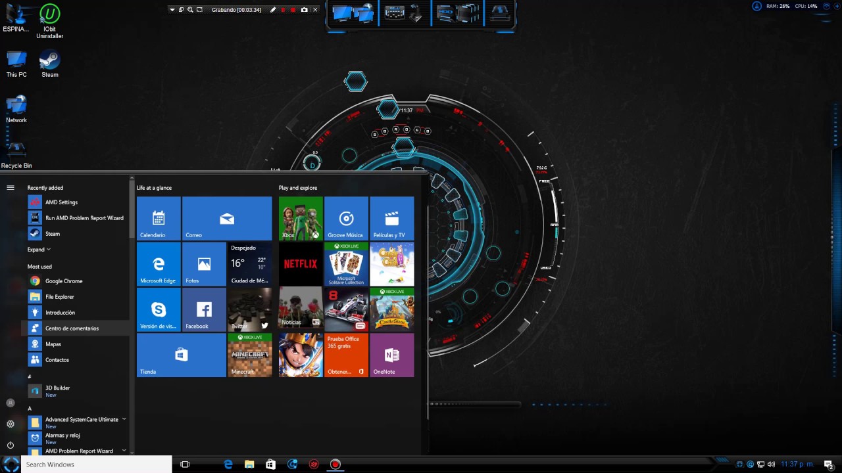Toggle the Start menu hamburger navigation
The width and height of the screenshot is (842, 473).
[11, 188]
